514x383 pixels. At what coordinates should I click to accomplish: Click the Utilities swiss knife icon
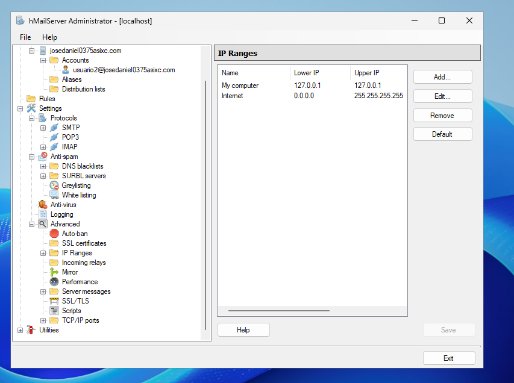coord(31,330)
